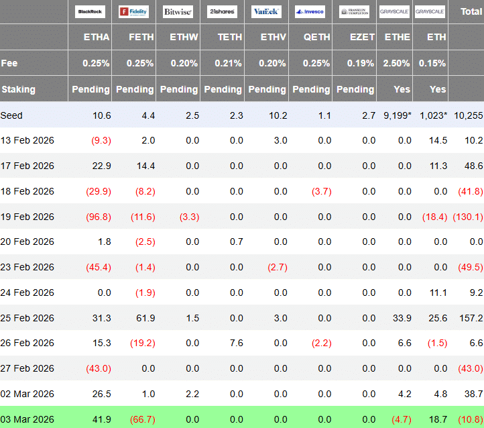Select the ETHA ticker column header
The width and height of the screenshot is (484, 428).
[x=97, y=38]
